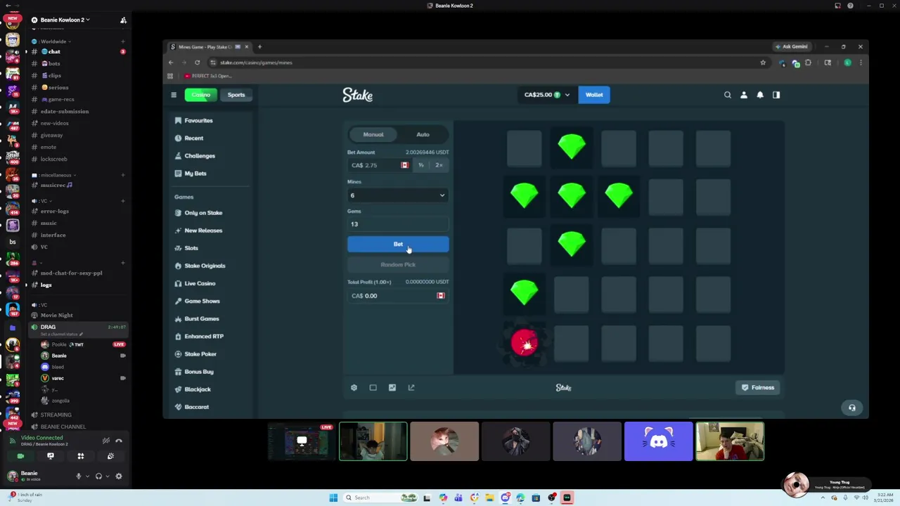Mute Discord microphone
The height and width of the screenshot is (506, 900).
pyautogui.click(x=79, y=476)
